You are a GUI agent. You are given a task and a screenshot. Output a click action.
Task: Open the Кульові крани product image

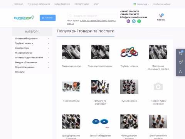coord(129,86)
